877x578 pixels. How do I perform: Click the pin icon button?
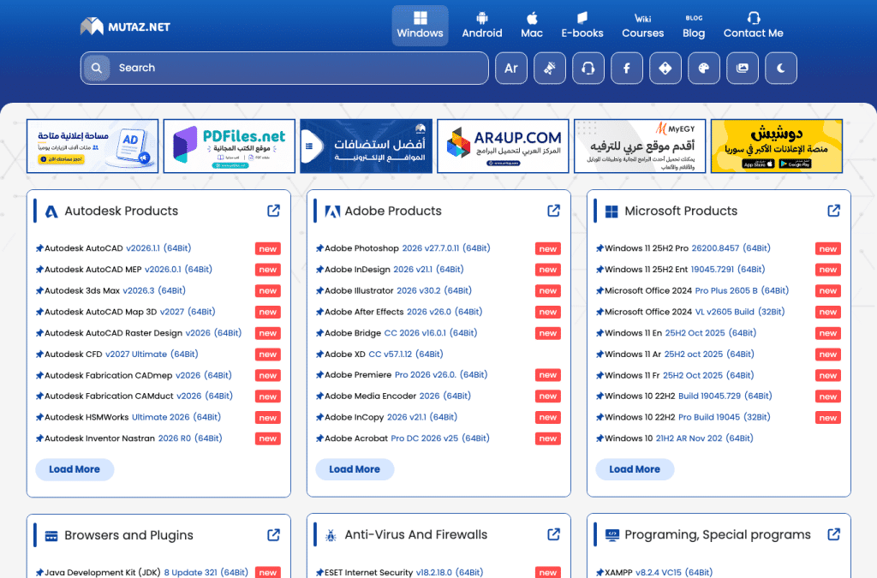pos(550,69)
